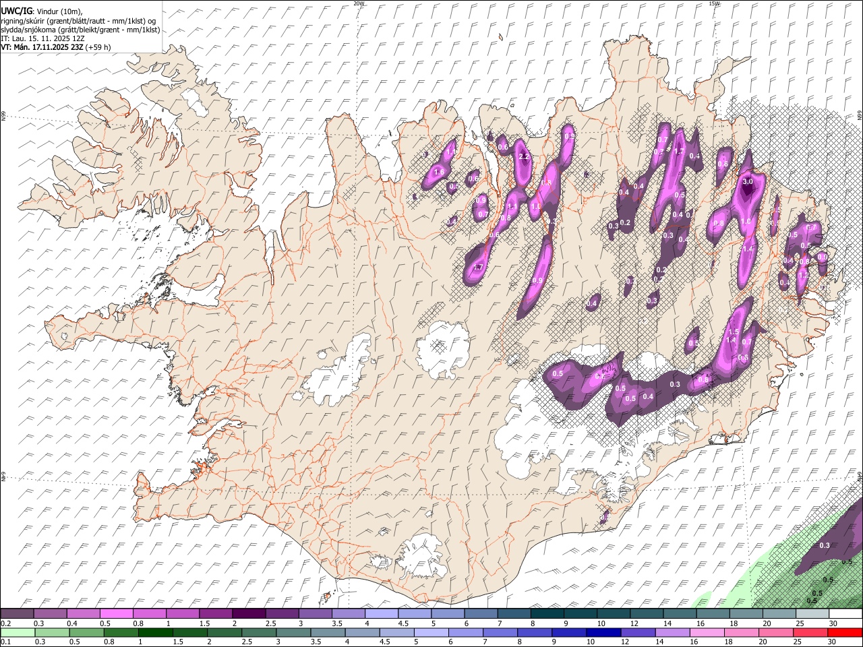Click the '2.2' snowfall value on the map

[524, 156]
